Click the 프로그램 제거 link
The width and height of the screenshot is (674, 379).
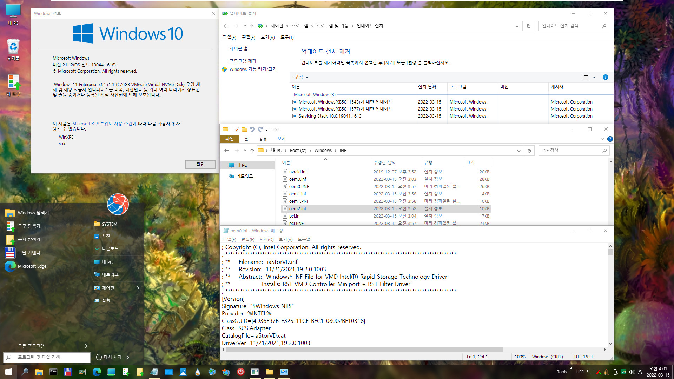click(243, 61)
